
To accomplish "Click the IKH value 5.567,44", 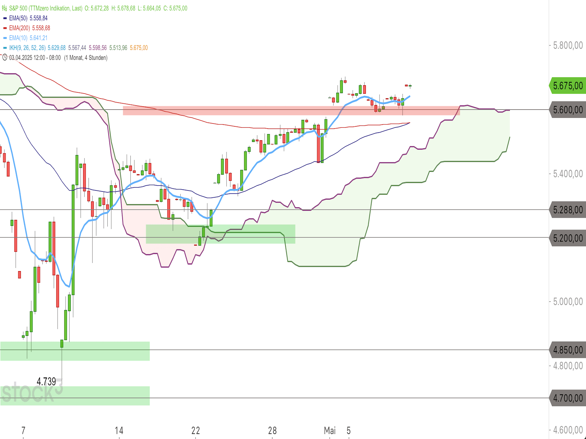I will coord(77,48).
